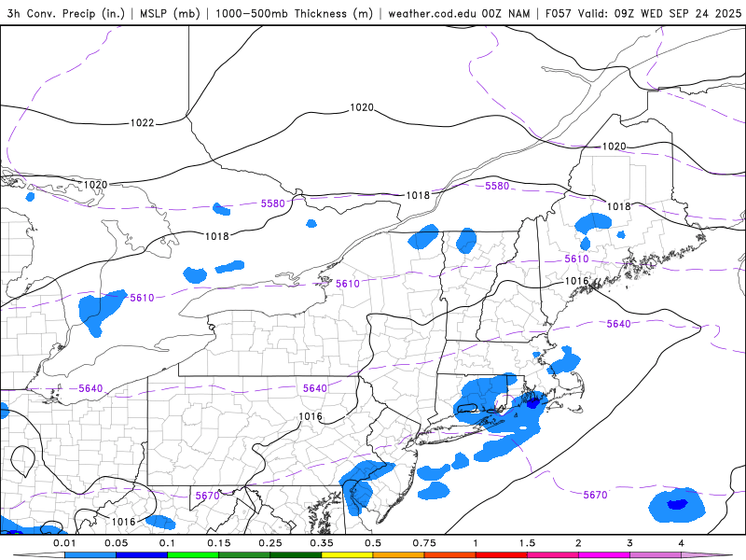This screenshot has height=560, width=746.
Task: Pick the orchid purple 3–4 legend swatch
Action: click(656, 555)
